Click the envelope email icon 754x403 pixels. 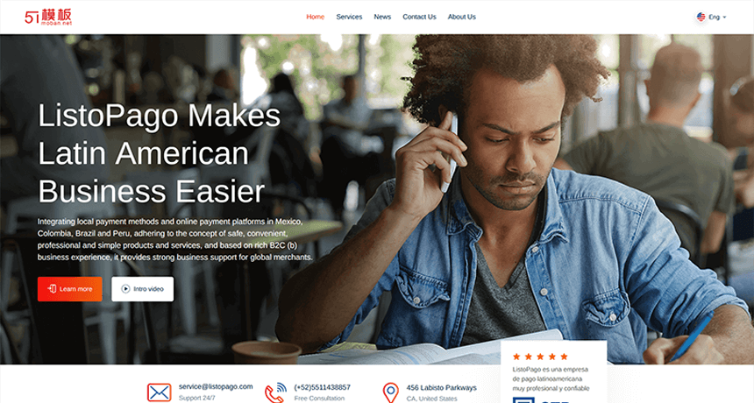[160, 392]
